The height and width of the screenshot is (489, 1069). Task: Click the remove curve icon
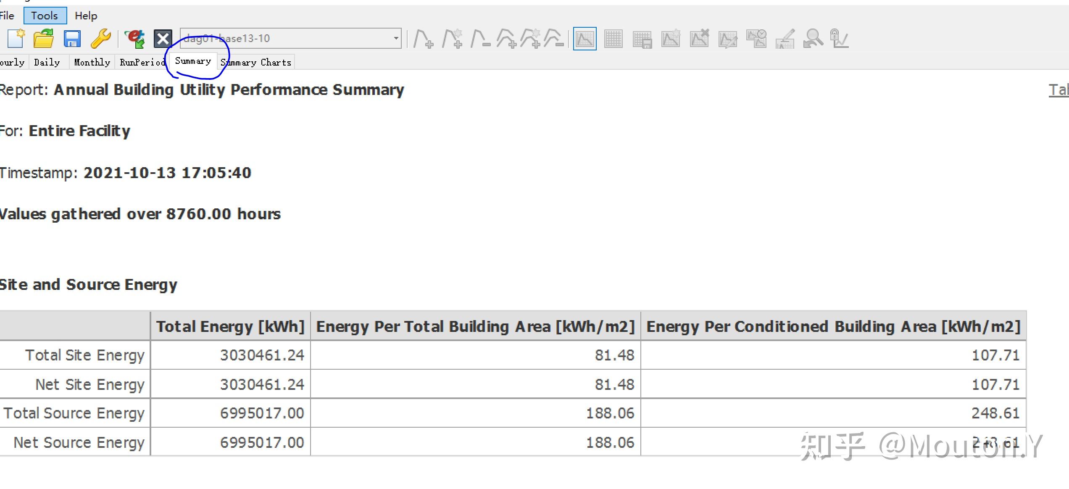tap(480, 39)
